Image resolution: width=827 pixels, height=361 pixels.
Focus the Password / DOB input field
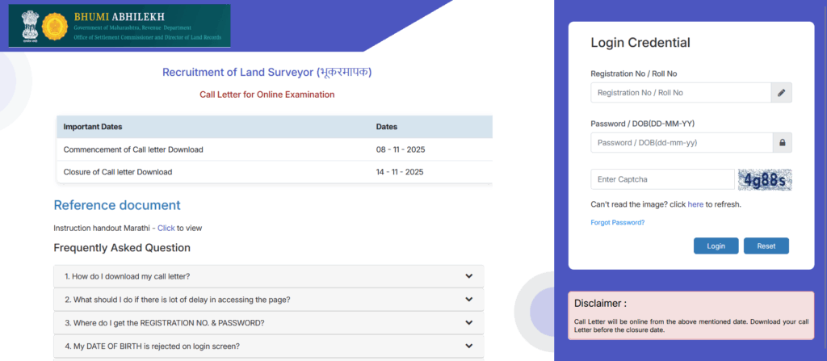[x=680, y=142]
